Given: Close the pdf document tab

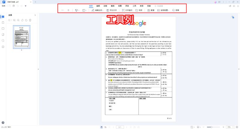Looking at the screenshot, I should pos(31,2).
